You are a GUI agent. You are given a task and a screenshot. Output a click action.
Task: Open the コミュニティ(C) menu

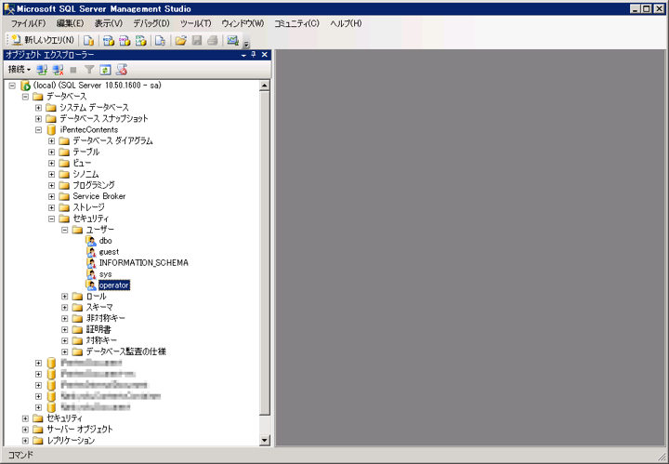point(296,23)
